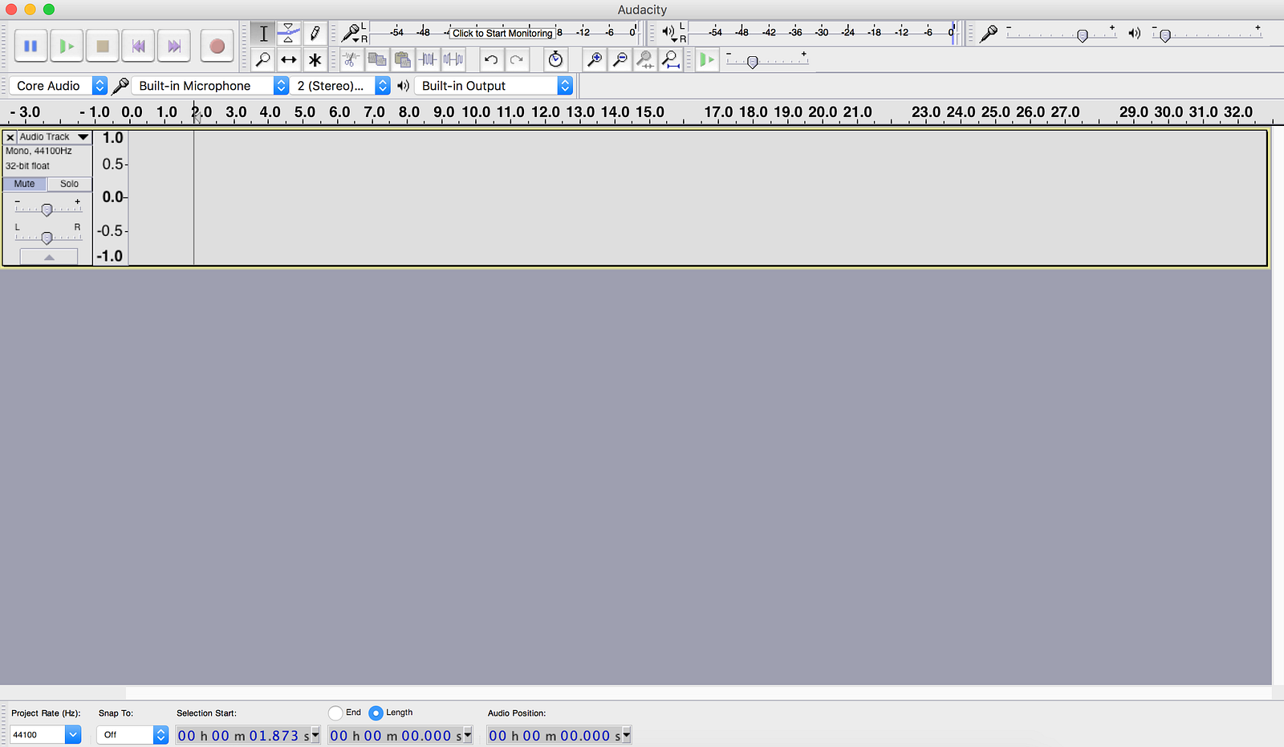Open the Project Rate 44100 dropdown
1284x747 pixels.
click(45, 734)
